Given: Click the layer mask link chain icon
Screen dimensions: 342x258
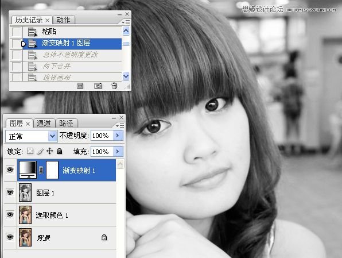Looking at the screenshot, I should (x=41, y=170).
